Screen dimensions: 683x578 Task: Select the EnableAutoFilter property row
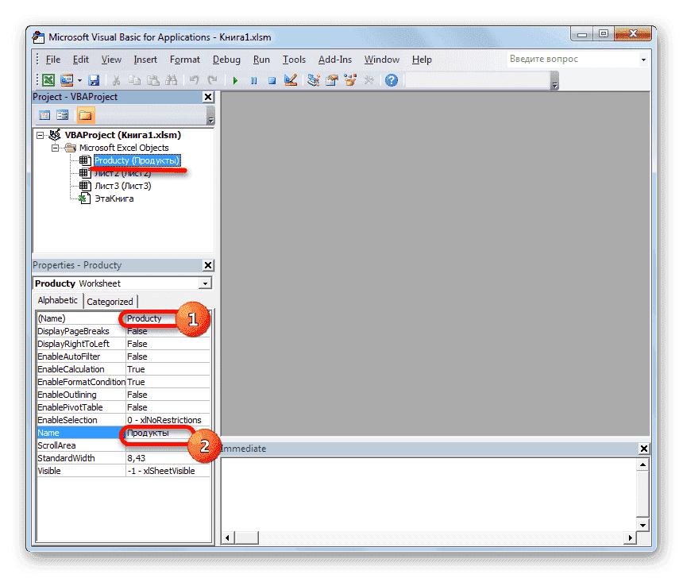[79, 356]
